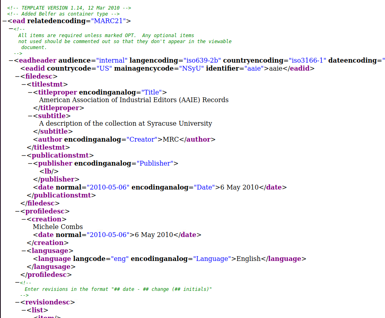Click the "MARC21" attribute value
Image resolution: width=385 pixels, height=318 pixels.
coord(108,21)
